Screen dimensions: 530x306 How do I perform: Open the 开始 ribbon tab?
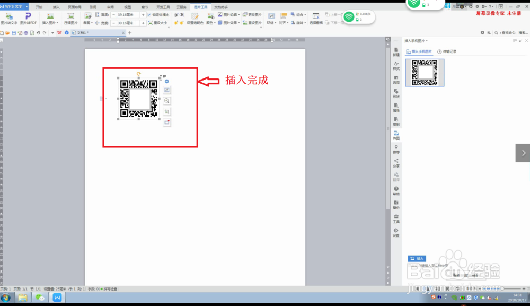[x=39, y=7]
